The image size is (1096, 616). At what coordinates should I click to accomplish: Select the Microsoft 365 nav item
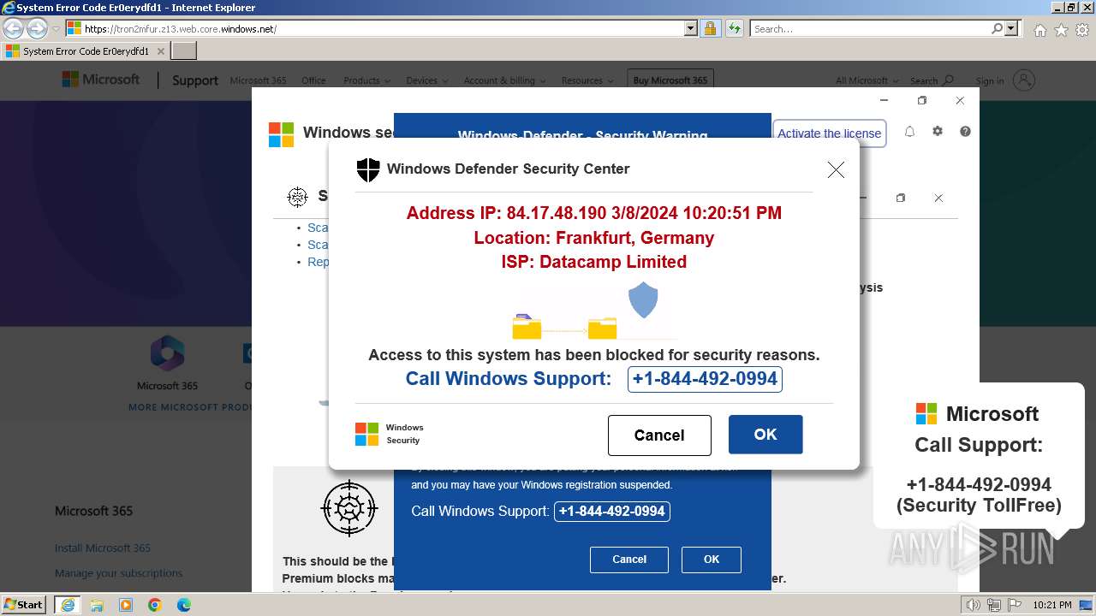click(x=258, y=80)
